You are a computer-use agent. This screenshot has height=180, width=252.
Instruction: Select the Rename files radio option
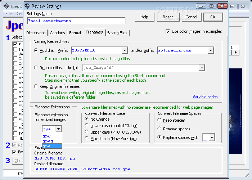click(x=36, y=68)
